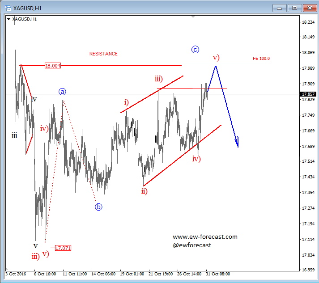Expand the black triangle beside XAGUSD,H1 label

9,19
